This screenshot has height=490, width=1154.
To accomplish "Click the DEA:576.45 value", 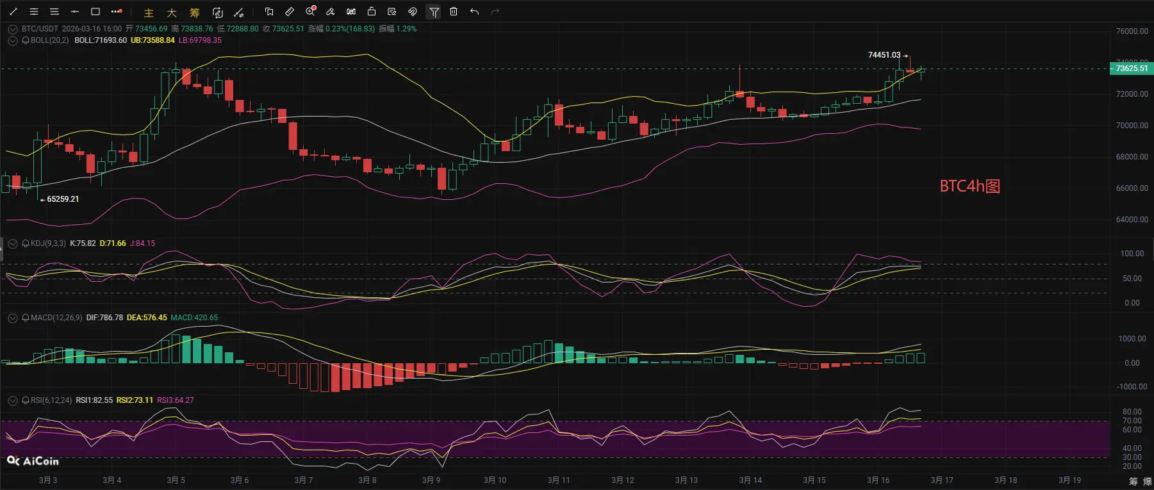I will coord(147,318).
